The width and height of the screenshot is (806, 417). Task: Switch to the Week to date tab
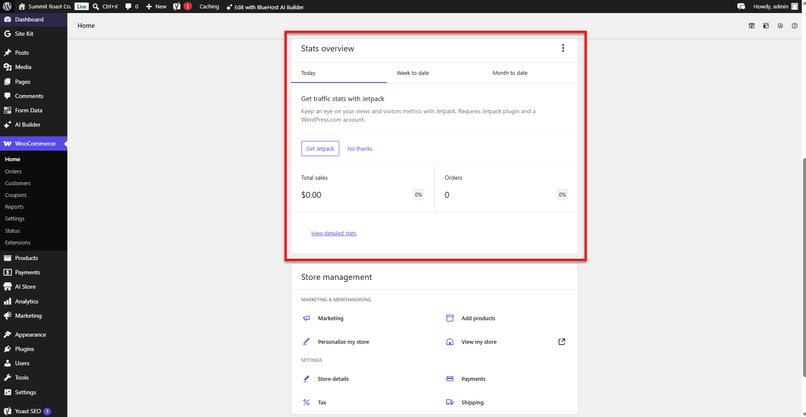pos(434,73)
